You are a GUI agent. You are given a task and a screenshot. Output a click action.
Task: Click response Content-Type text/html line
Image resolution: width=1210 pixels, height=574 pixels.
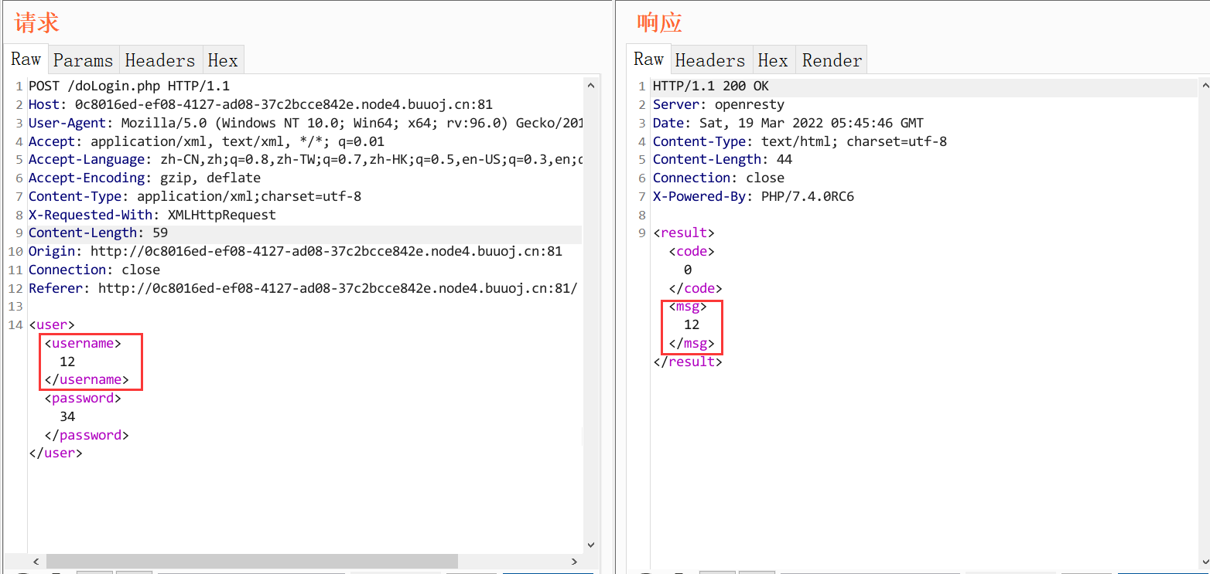pos(800,141)
